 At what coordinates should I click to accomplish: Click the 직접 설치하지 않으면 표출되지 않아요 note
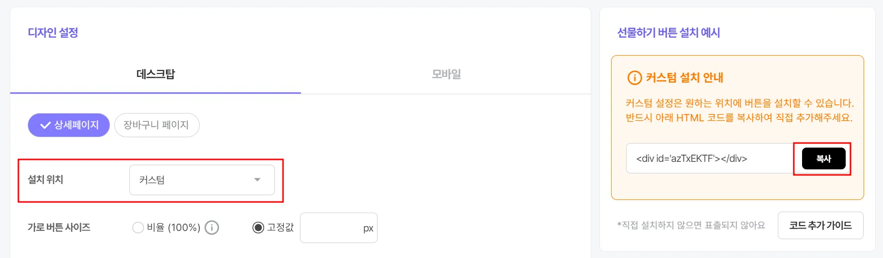691,225
